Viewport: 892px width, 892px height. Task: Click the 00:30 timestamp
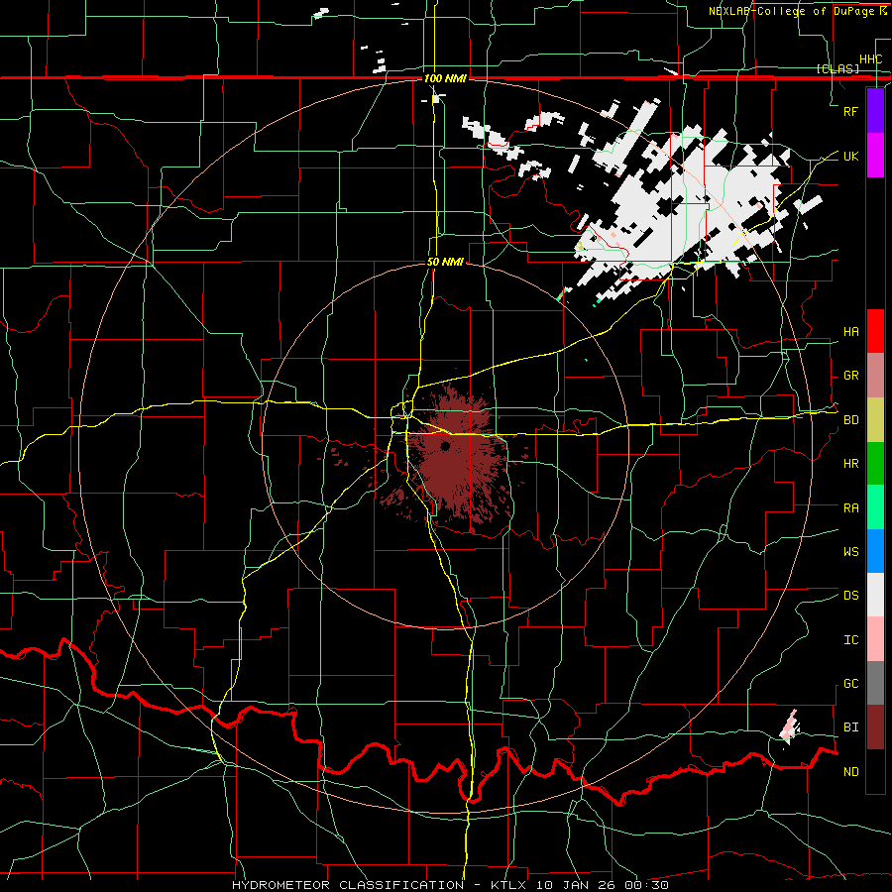click(x=646, y=885)
